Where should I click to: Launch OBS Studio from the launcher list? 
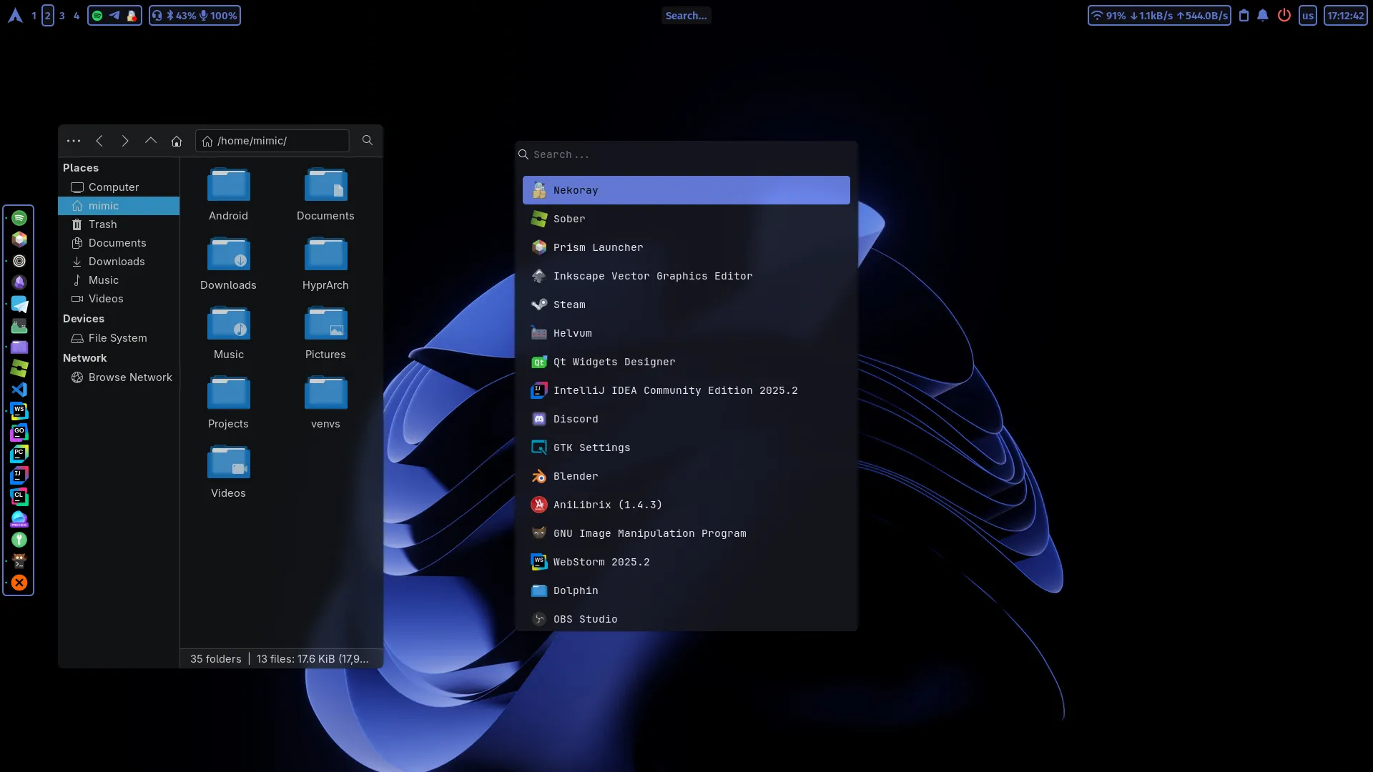click(x=686, y=618)
